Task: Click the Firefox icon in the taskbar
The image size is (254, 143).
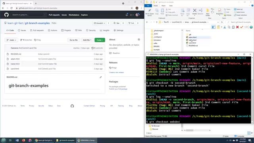Action: pyautogui.click(x=23, y=140)
